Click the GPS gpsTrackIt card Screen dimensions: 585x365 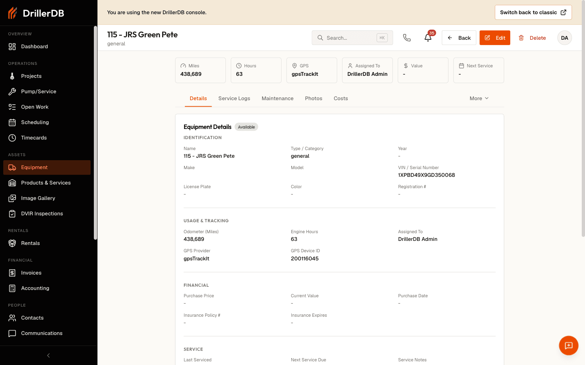(312, 70)
